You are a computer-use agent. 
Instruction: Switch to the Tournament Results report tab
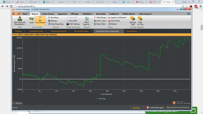[x=59, y=31]
